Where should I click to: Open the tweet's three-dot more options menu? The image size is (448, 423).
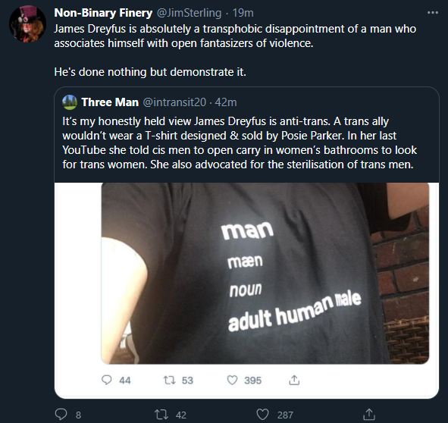pos(433,13)
